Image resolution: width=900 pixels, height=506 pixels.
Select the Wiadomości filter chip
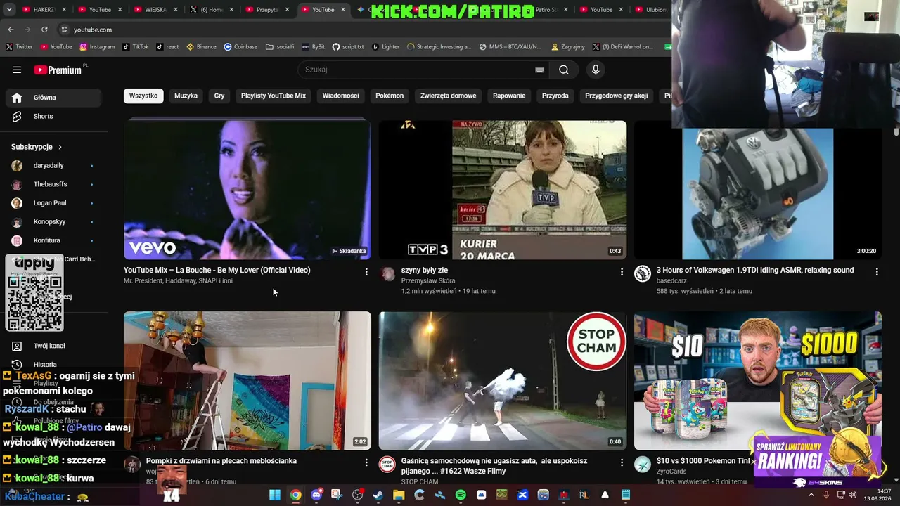(x=341, y=96)
